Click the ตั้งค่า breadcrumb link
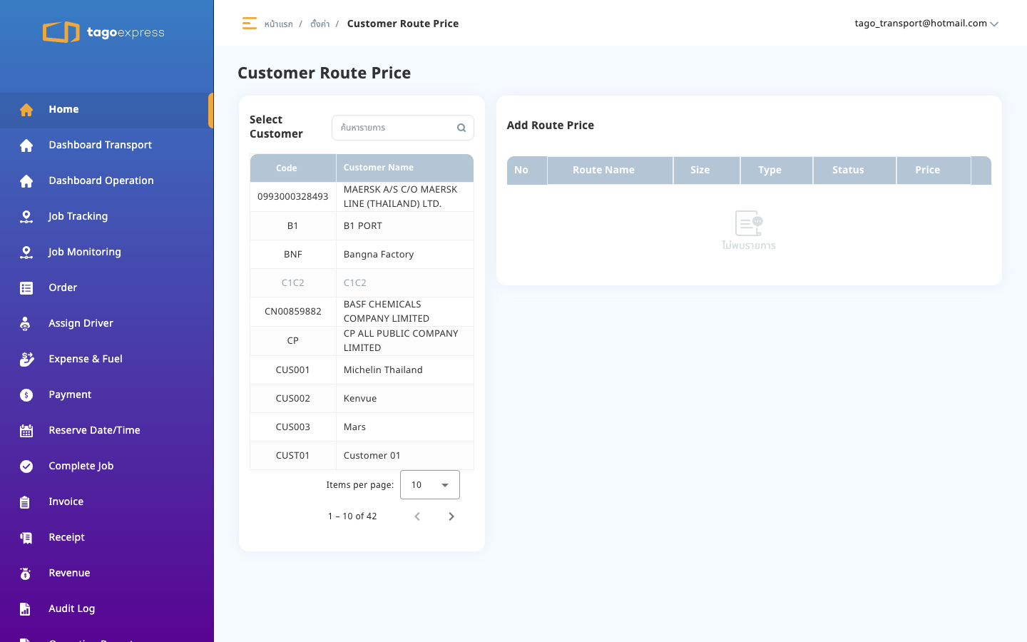This screenshot has width=1027, height=642. pos(320,24)
